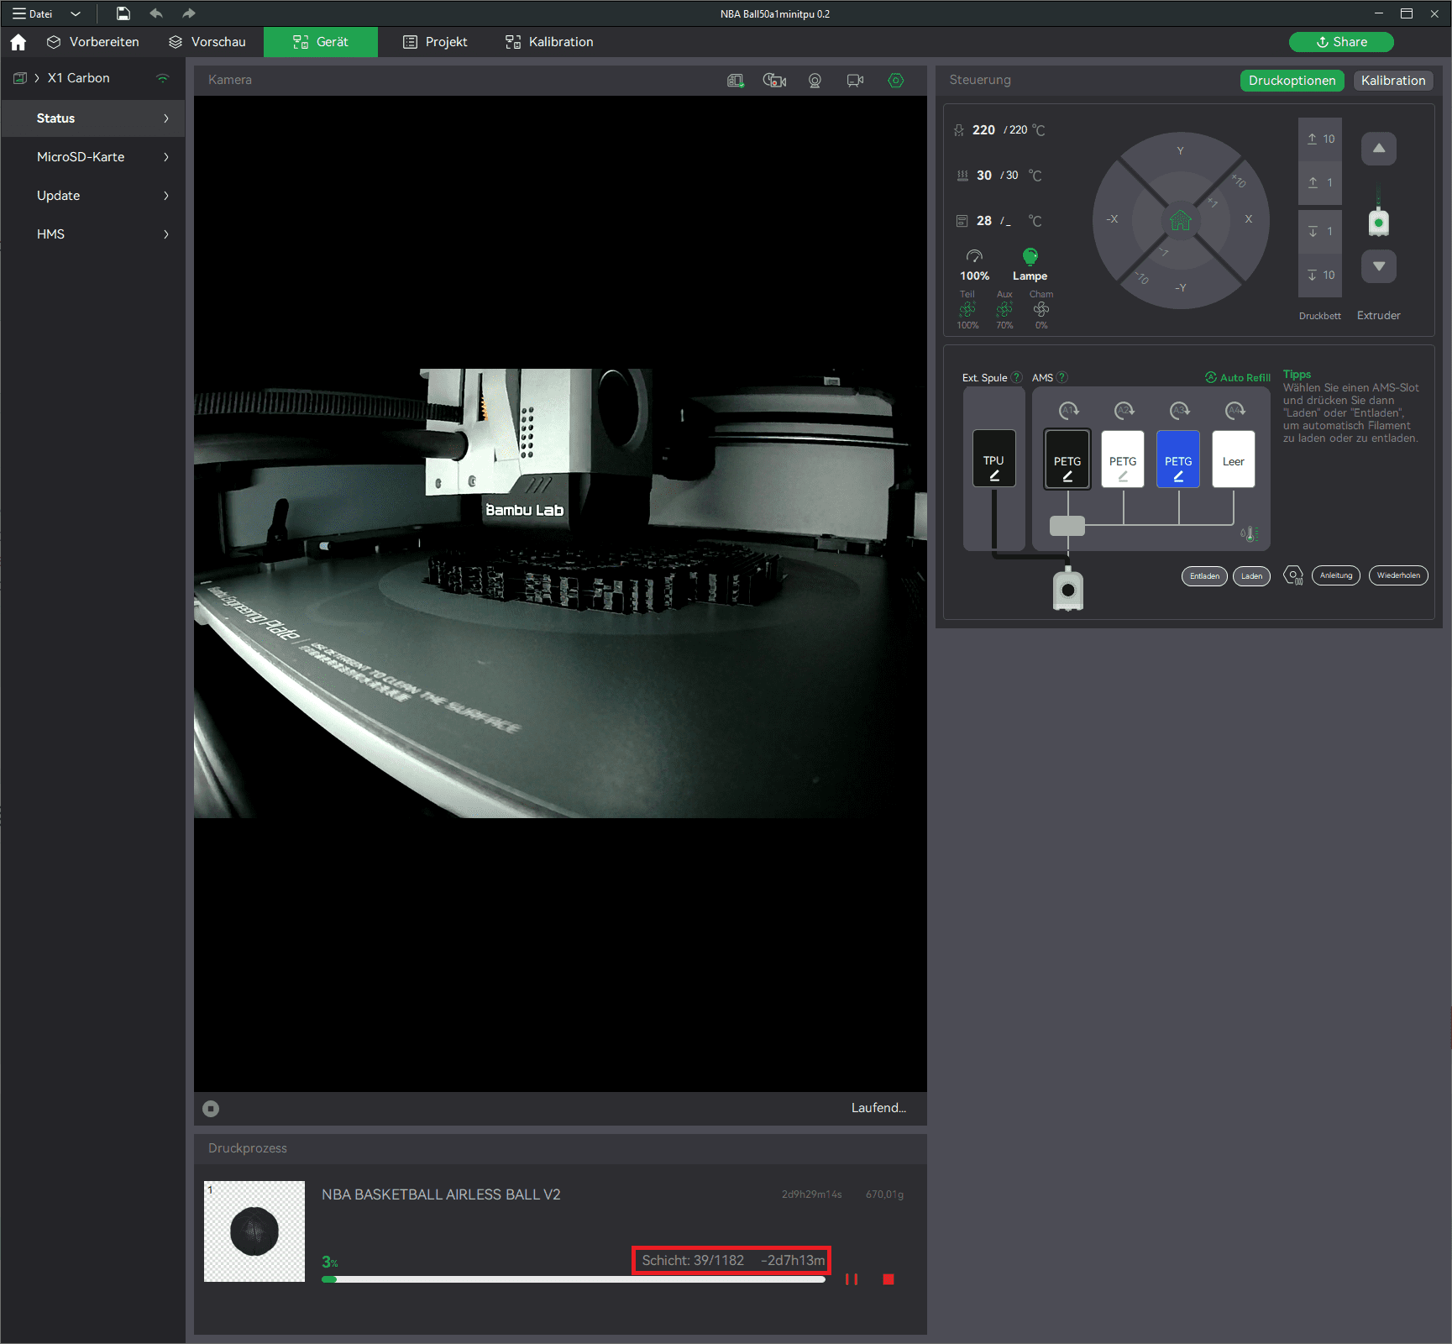Screen dimensions: 1452x1344
Task: Select the blue PETG slot A3
Action: (1178, 459)
